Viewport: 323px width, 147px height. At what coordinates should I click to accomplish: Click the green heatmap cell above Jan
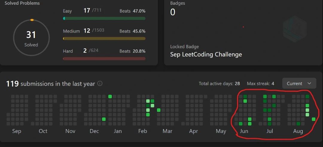tap(110, 96)
